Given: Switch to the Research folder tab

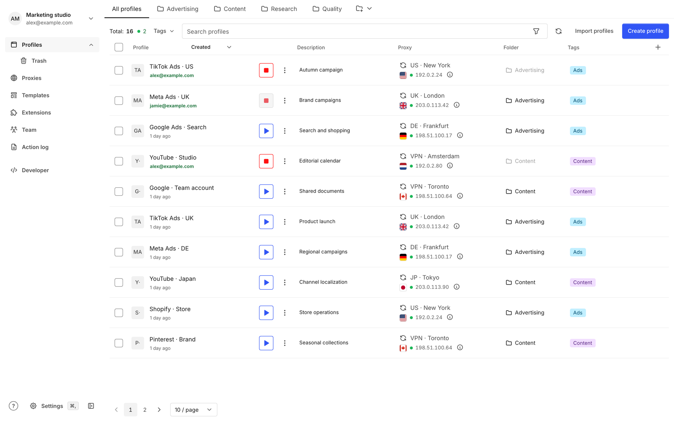Looking at the screenshot, I should pyautogui.click(x=279, y=9).
